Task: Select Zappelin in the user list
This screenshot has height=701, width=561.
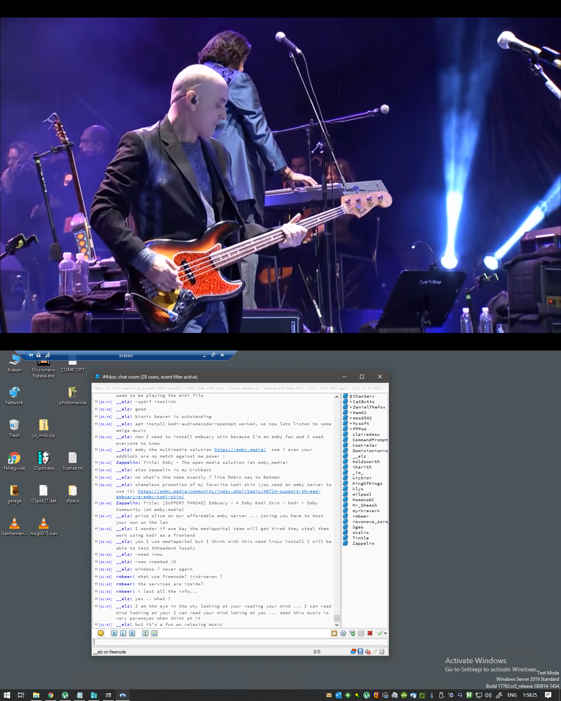Action: point(363,543)
